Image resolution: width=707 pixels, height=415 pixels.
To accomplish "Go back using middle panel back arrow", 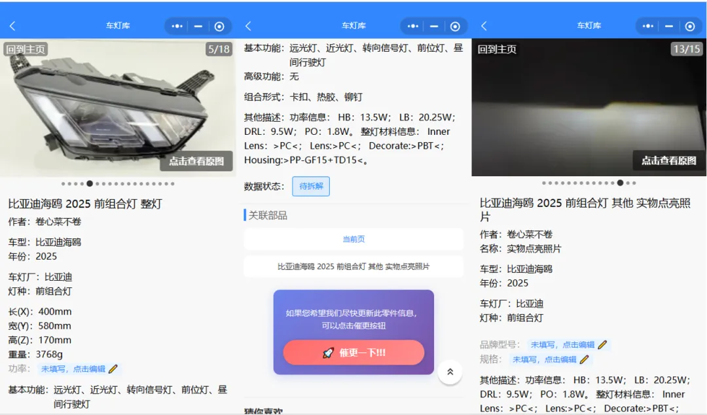I will coord(248,26).
